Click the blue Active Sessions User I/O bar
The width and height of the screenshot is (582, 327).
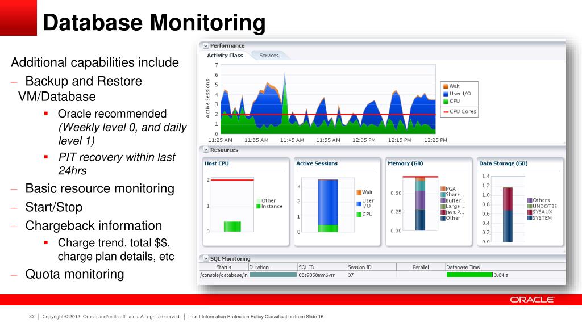pos(328,203)
